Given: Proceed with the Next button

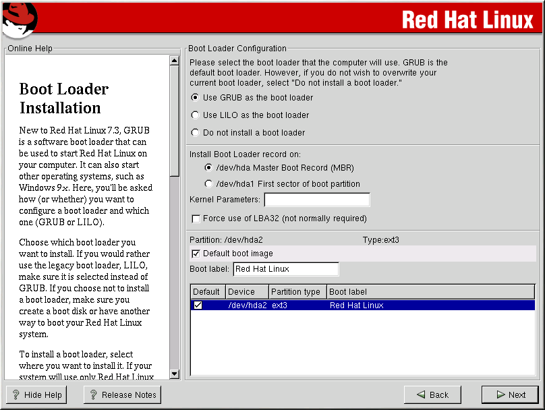Looking at the screenshot, I should click(510, 395).
